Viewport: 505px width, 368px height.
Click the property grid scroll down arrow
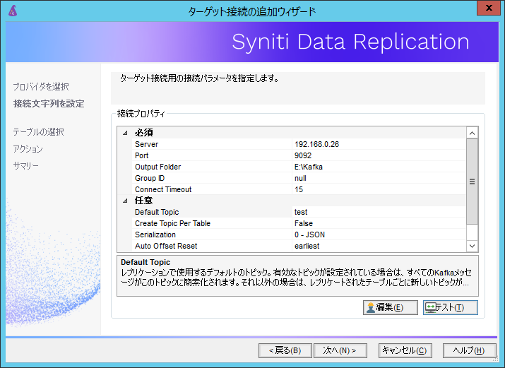tap(472, 246)
